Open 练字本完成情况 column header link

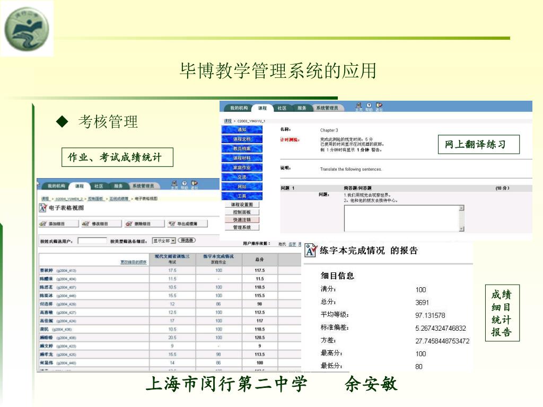click(x=218, y=256)
